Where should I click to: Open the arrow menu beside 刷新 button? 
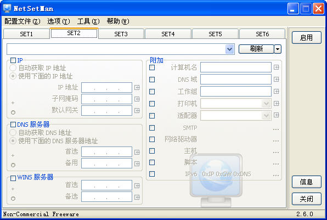pyautogui.click(x=278, y=49)
